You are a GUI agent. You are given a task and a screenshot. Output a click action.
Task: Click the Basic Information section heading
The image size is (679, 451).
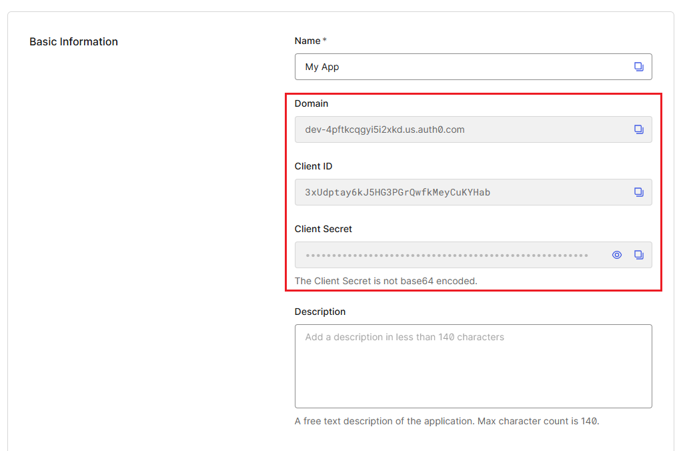[73, 41]
